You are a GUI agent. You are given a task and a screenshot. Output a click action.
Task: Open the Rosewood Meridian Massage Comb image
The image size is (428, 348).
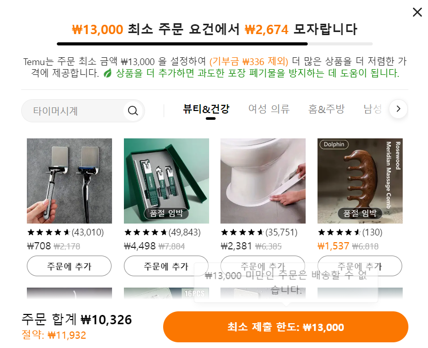(x=360, y=181)
